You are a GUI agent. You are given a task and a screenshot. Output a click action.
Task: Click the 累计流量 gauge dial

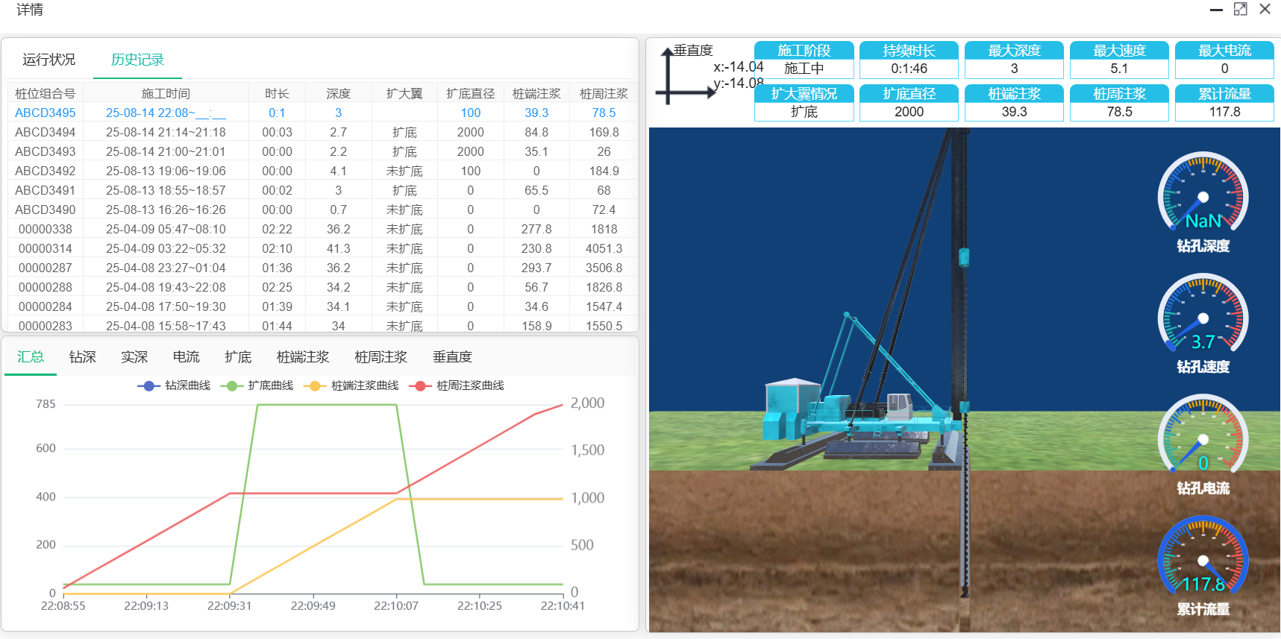point(1203,559)
